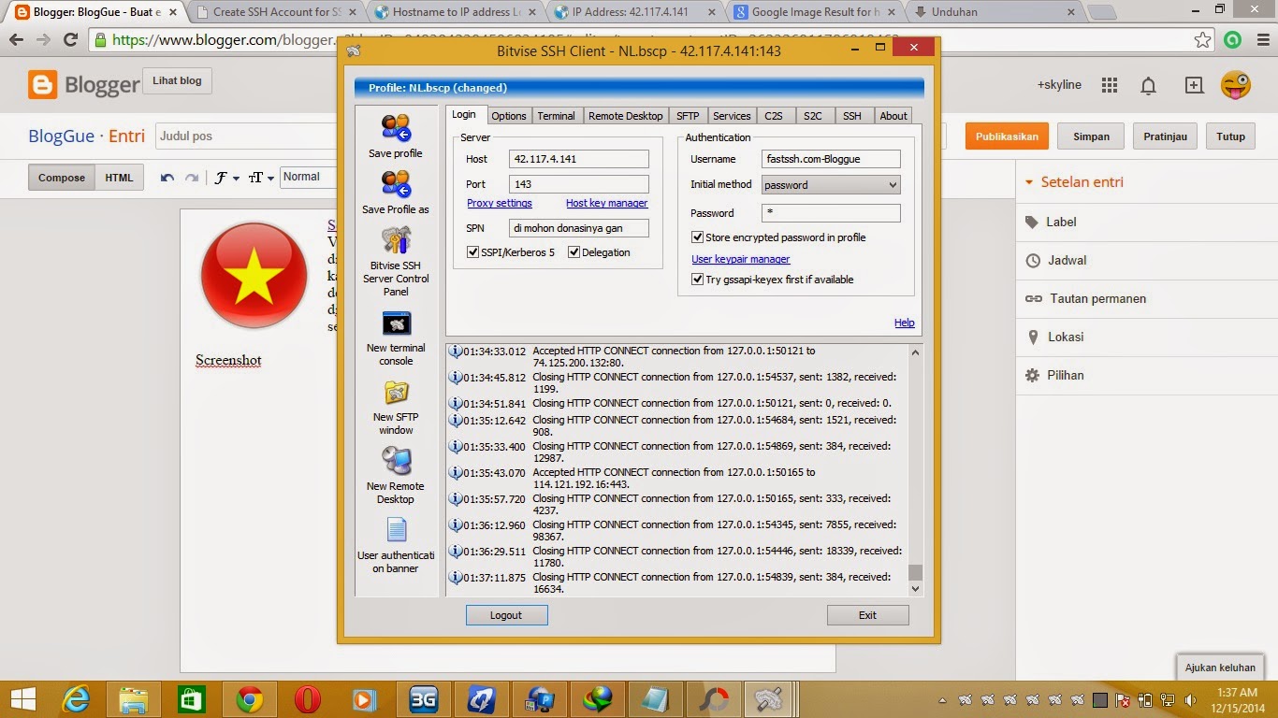The image size is (1278, 718).
Task: Click the 3G modem taskbar icon
Action: coord(424,699)
